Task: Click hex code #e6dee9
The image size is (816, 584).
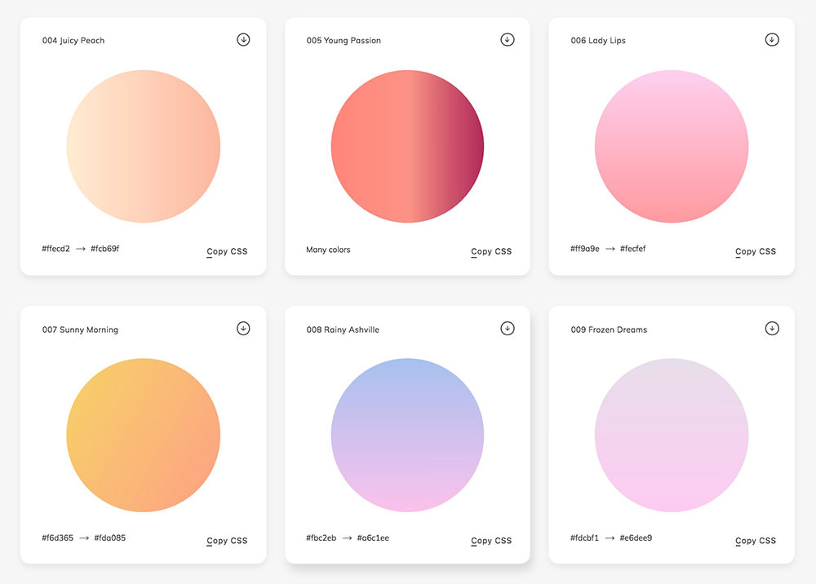Action: click(636, 538)
